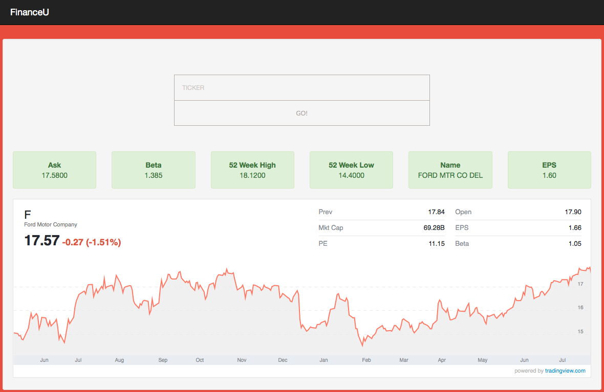Click the widget EPS value 1.66
This screenshot has height=392, width=604.
(x=575, y=228)
